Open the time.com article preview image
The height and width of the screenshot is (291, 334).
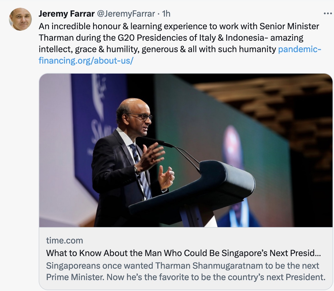(x=186, y=150)
